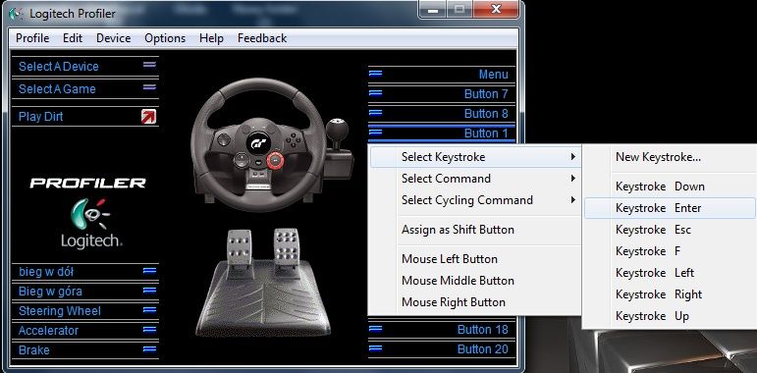Select the Accelerator axis entry
Image resolution: width=757 pixels, height=373 pixels.
click(x=85, y=331)
